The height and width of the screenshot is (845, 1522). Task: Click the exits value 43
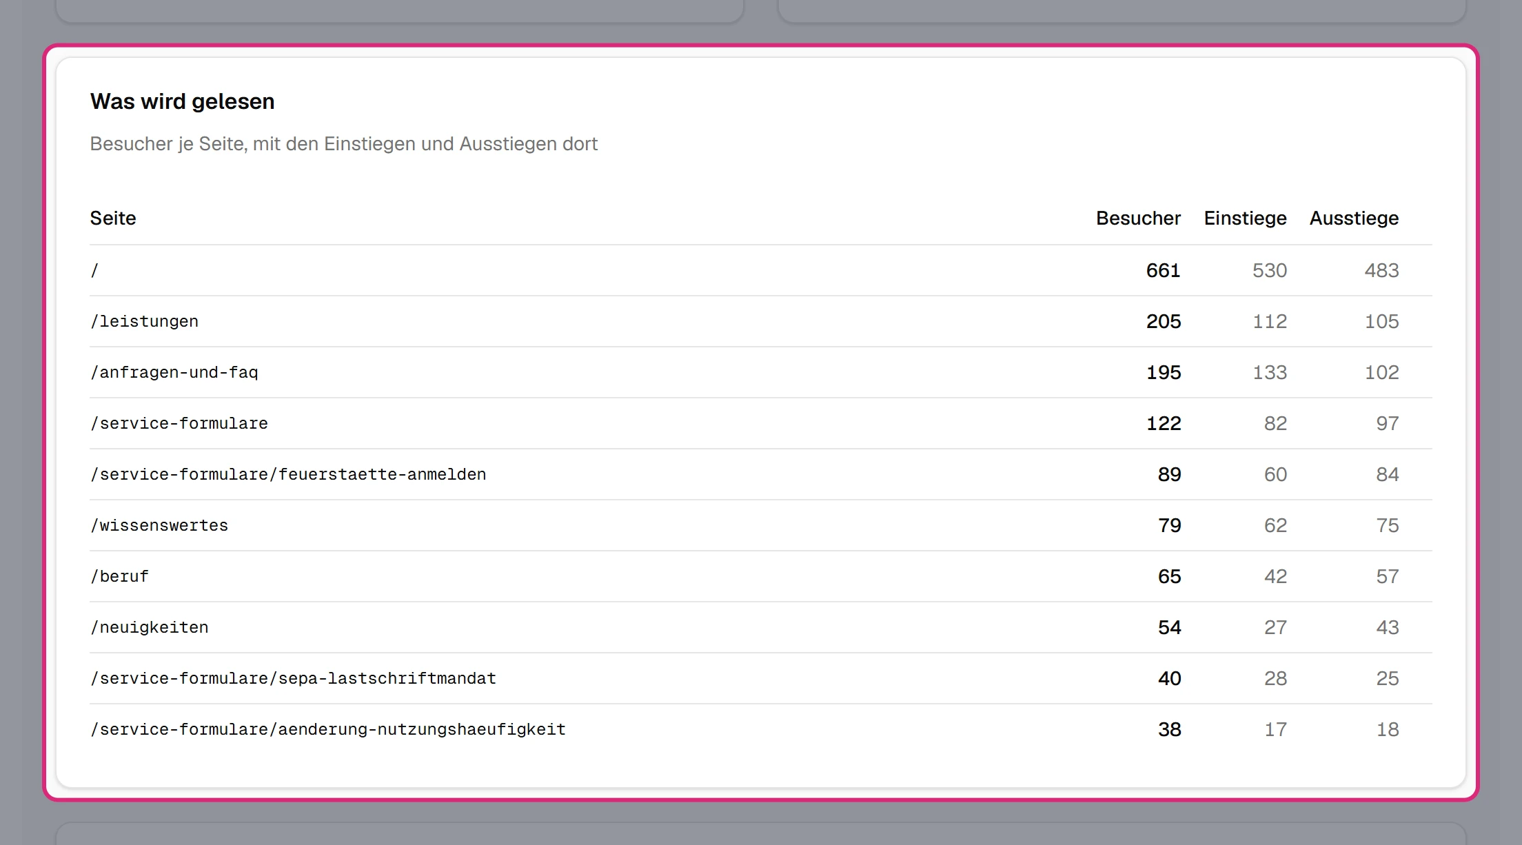click(1388, 627)
